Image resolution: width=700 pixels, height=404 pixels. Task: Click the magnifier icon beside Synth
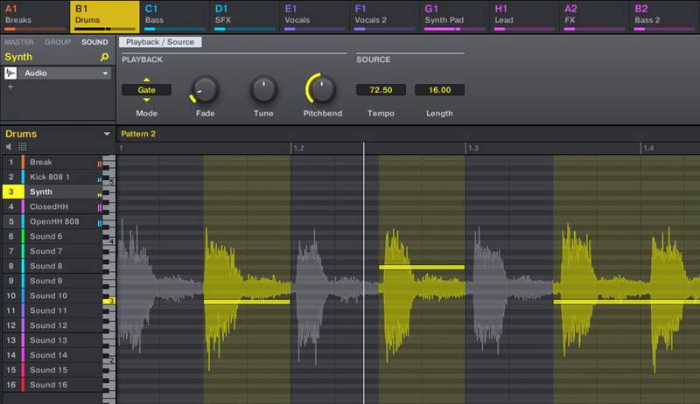click(x=104, y=58)
